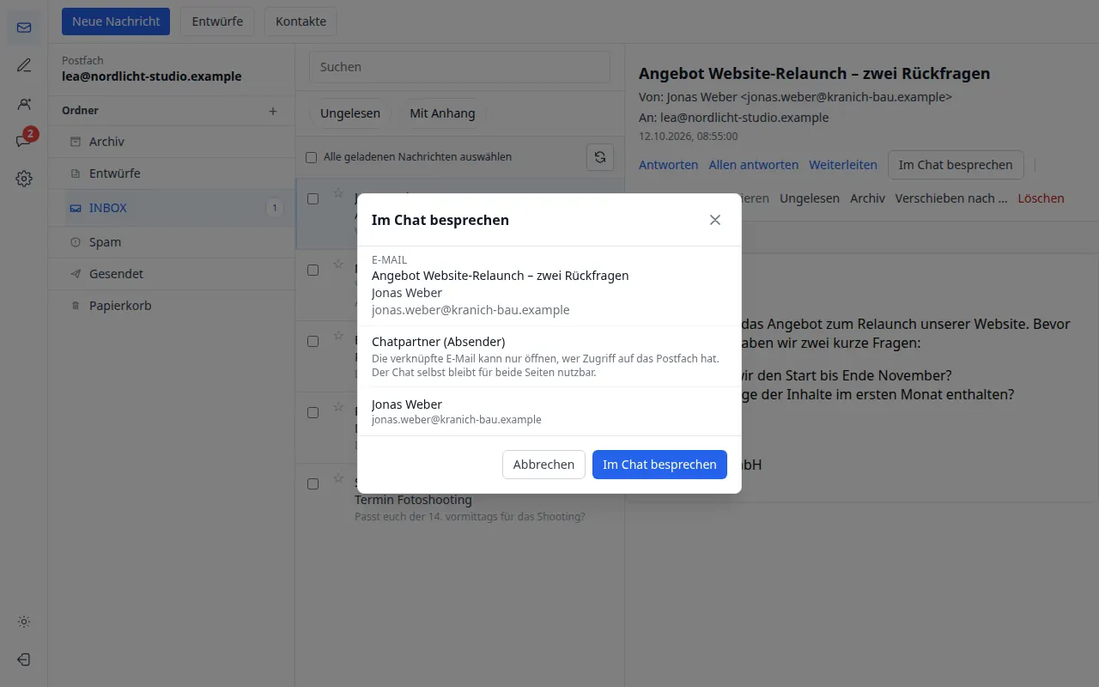
Task: Click the timestamp '12.10.2026, 08:55:00'
Action: (689, 136)
